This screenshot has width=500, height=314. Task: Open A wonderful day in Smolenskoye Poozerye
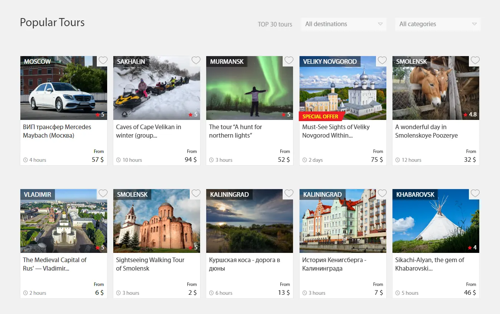point(426,131)
